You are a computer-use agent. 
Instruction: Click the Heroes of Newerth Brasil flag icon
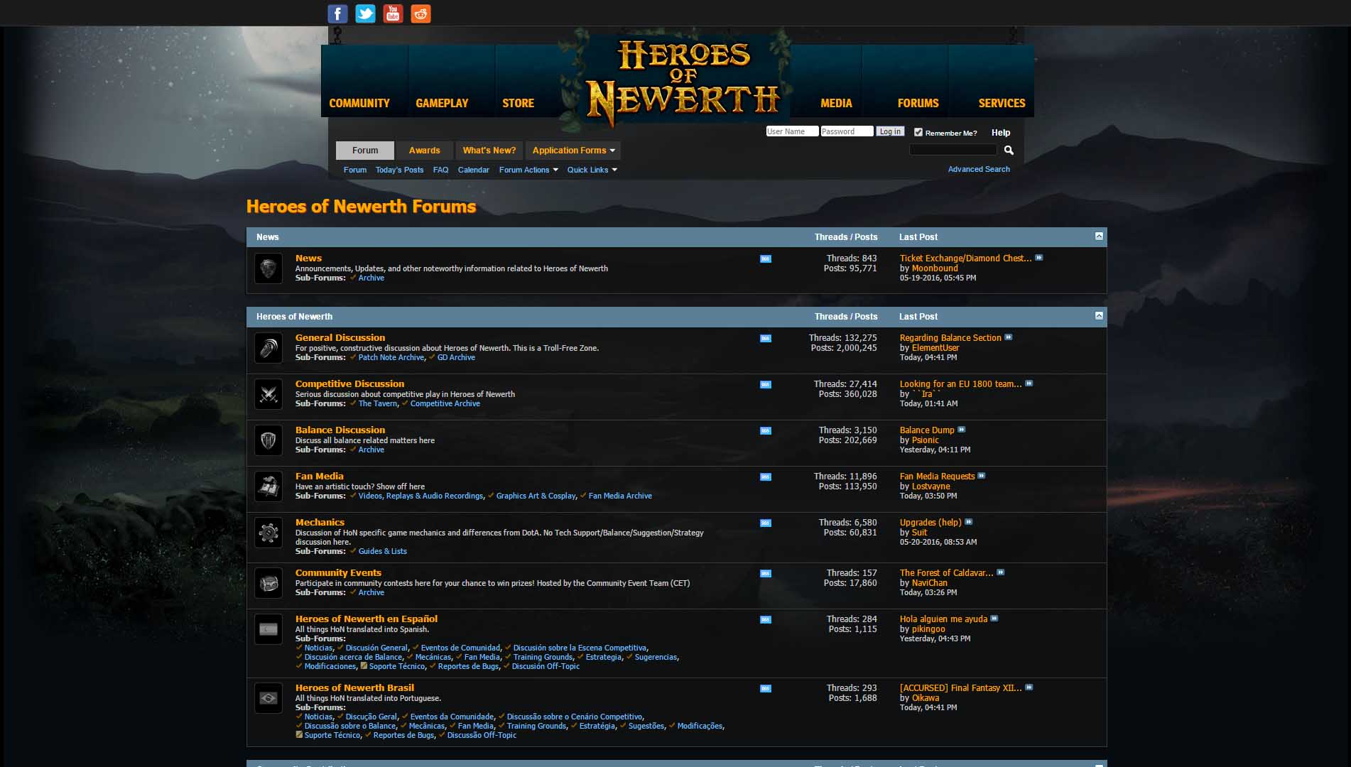(268, 698)
